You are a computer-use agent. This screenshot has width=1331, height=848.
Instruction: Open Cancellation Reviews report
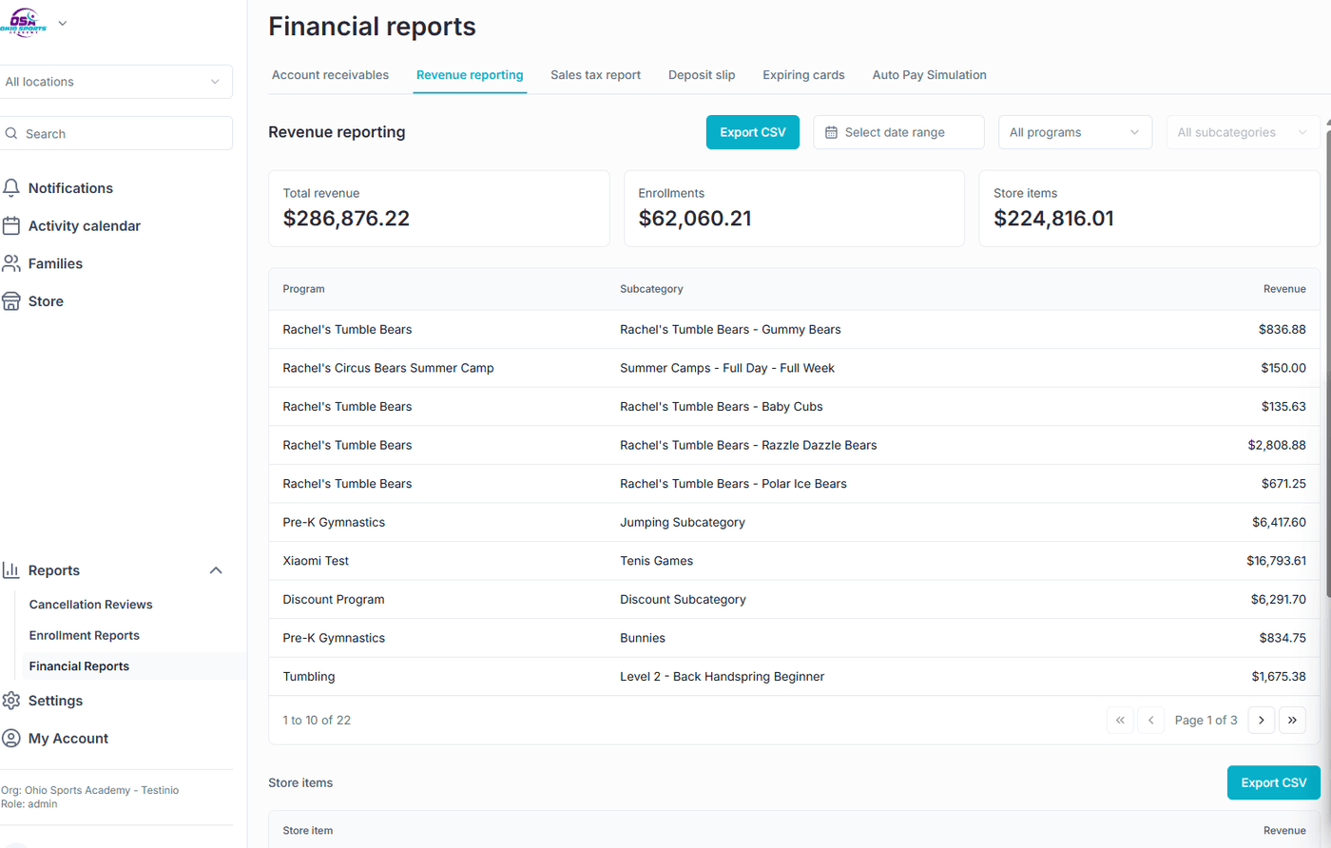[x=90, y=605]
